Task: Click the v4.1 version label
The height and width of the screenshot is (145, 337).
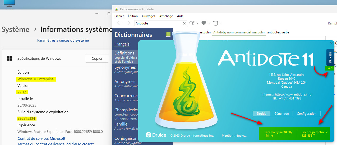Action: (330, 68)
